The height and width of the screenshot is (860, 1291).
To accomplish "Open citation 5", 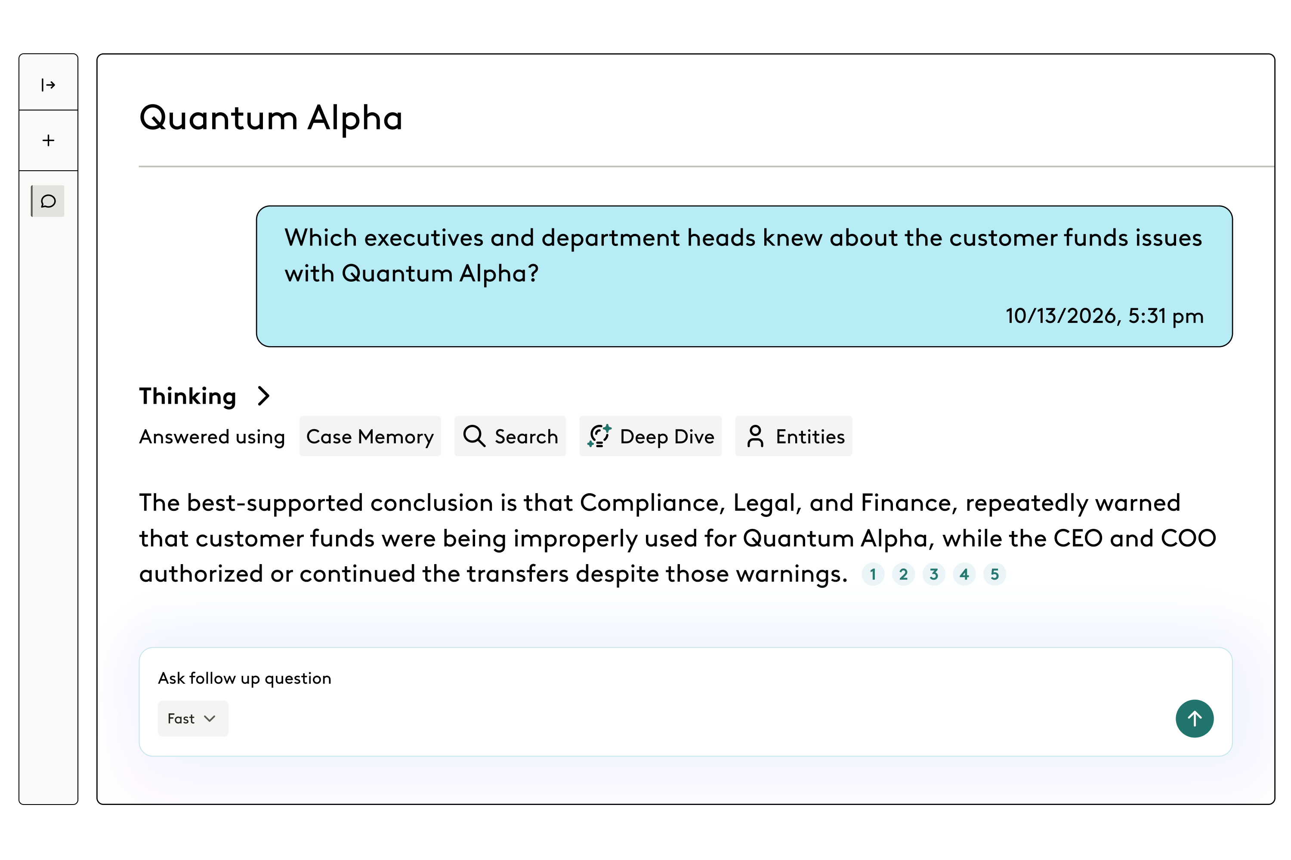I will point(995,574).
